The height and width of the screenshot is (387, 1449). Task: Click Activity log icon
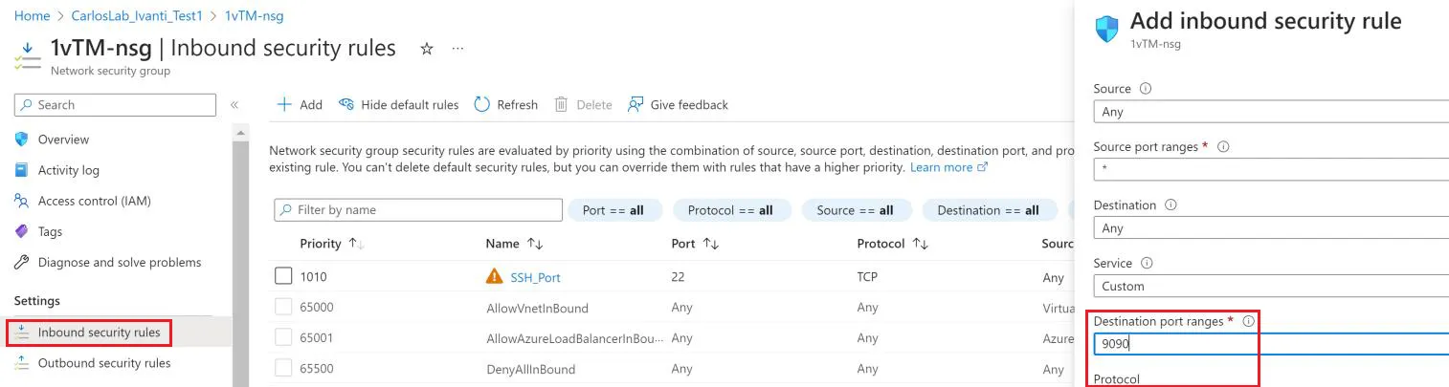pos(22,170)
